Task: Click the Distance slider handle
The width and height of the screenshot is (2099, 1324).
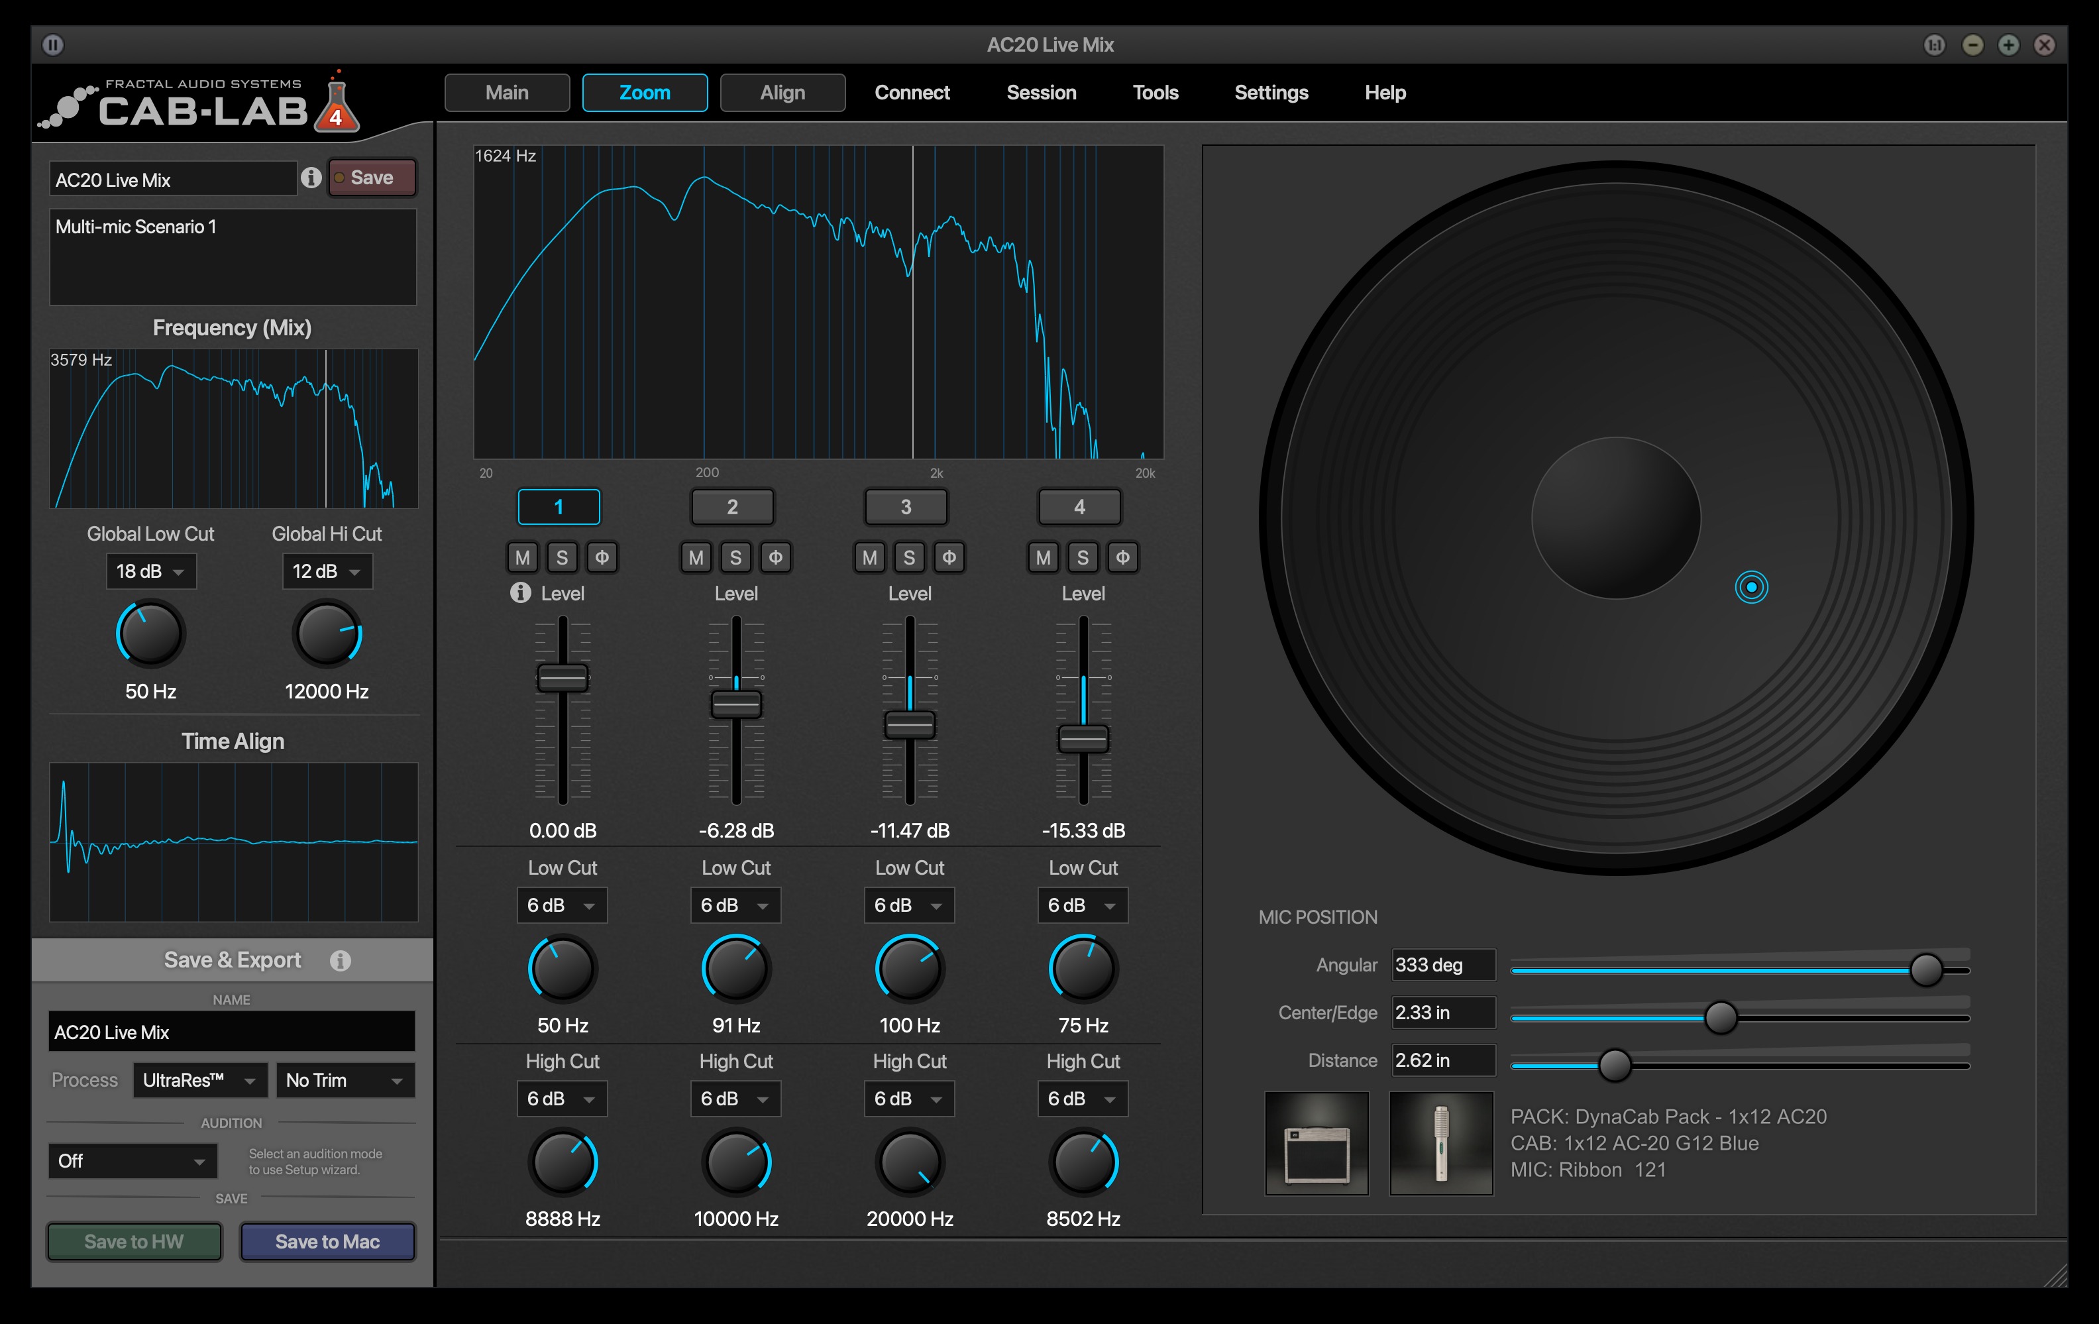Action: 1615,1065
